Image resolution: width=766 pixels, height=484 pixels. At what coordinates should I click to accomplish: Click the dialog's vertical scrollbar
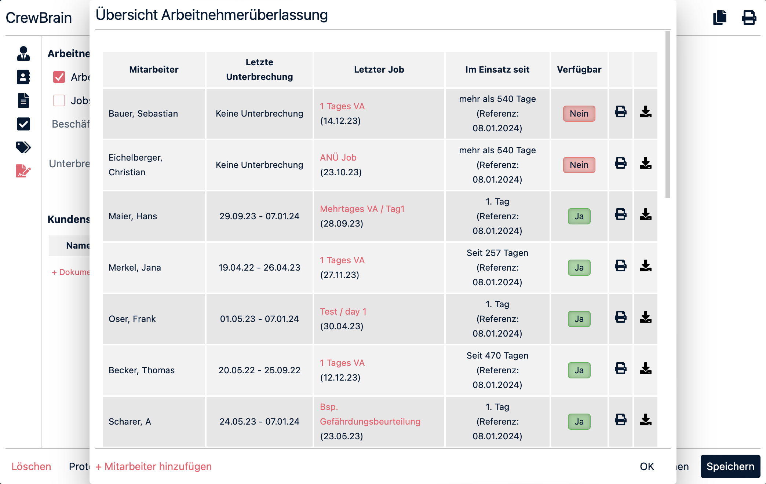coord(667,114)
